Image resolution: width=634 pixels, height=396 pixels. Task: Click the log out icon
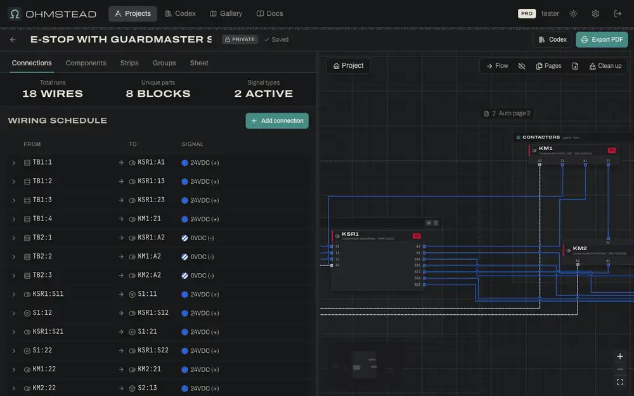coord(618,14)
